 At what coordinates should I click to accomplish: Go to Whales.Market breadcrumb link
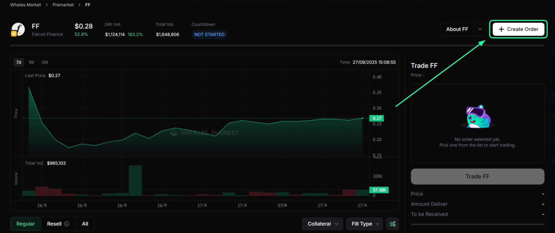(26, 5)
